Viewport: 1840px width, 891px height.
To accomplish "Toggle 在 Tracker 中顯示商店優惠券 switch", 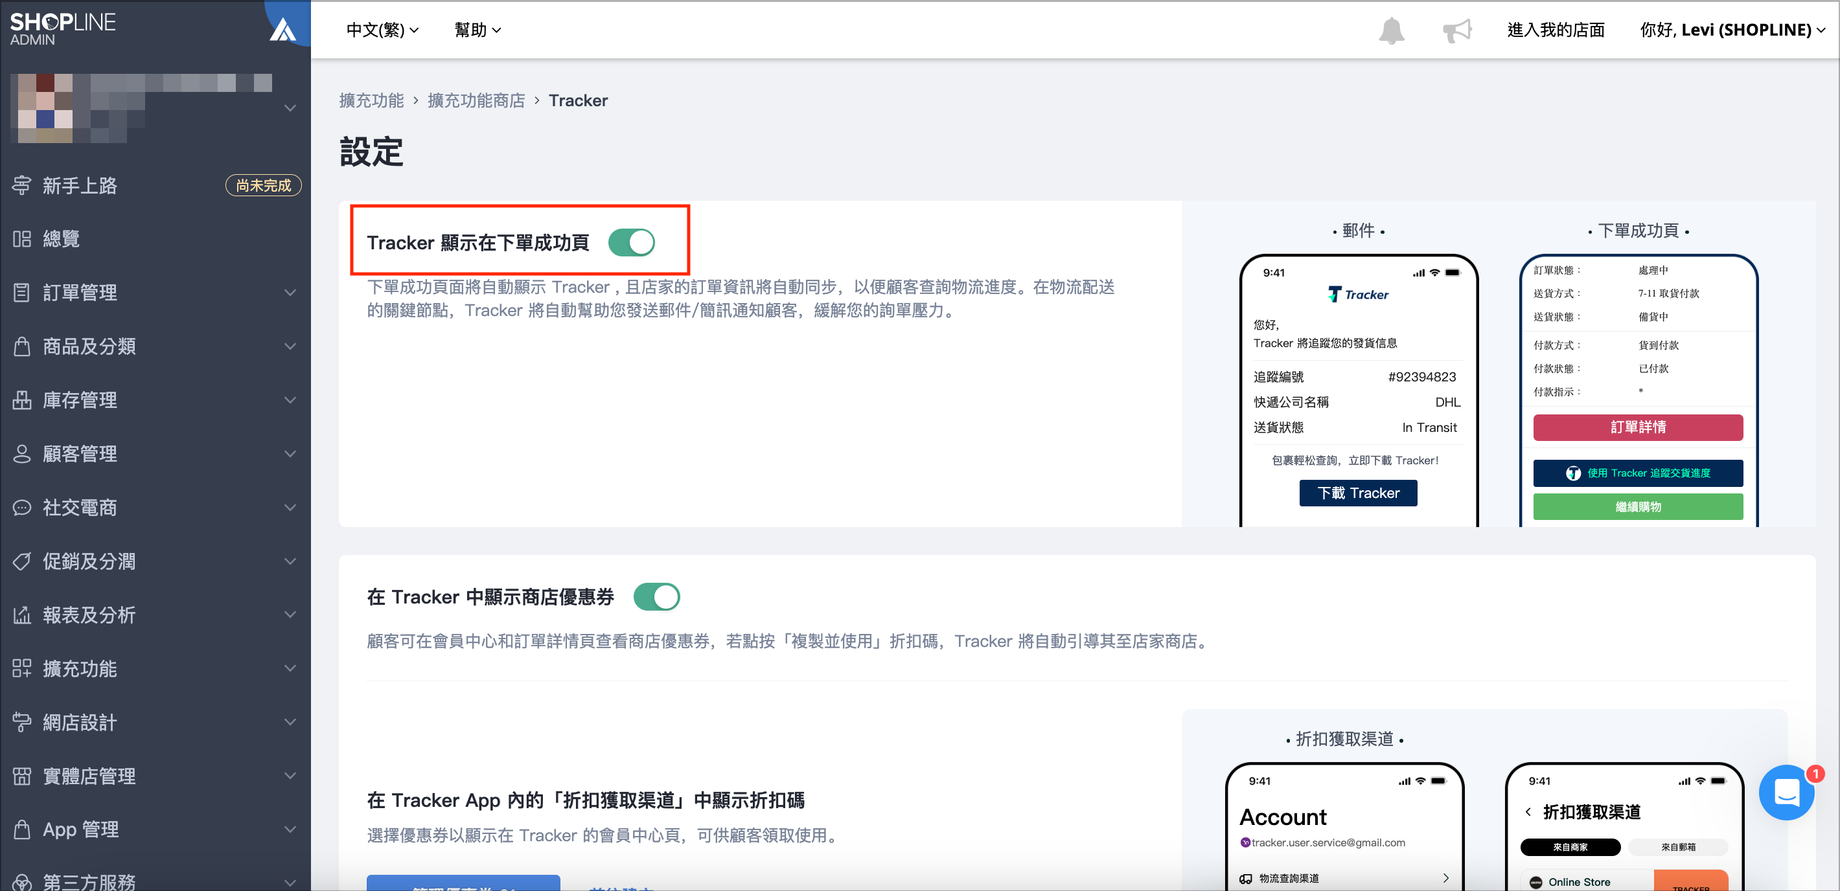I will [x=656, y=597].
